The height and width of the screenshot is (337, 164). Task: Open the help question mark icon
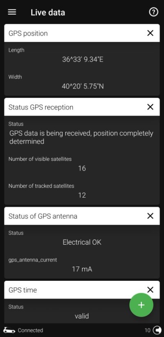pyautogui.click(x=153, y=12)
